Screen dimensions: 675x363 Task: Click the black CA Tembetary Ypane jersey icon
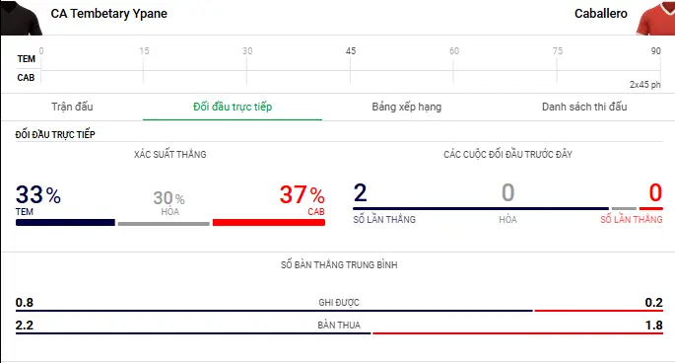[22, 17]
